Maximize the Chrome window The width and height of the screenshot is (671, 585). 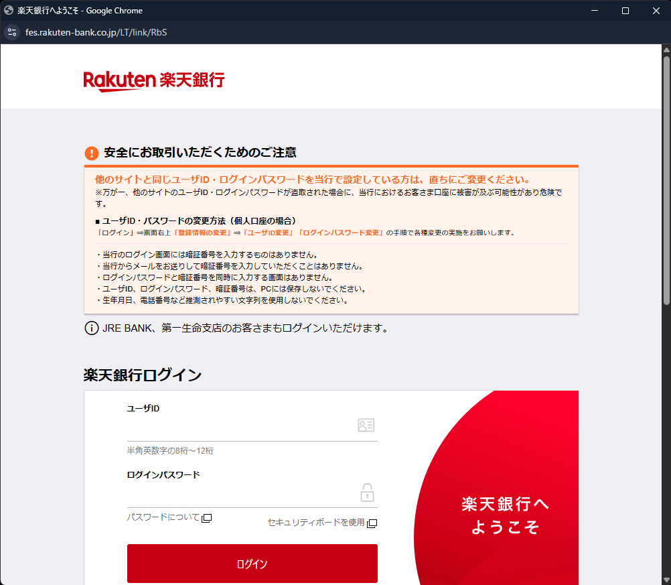point(625,11)
